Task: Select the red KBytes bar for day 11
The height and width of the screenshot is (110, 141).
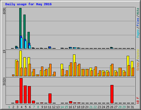Action: (50, 98)
